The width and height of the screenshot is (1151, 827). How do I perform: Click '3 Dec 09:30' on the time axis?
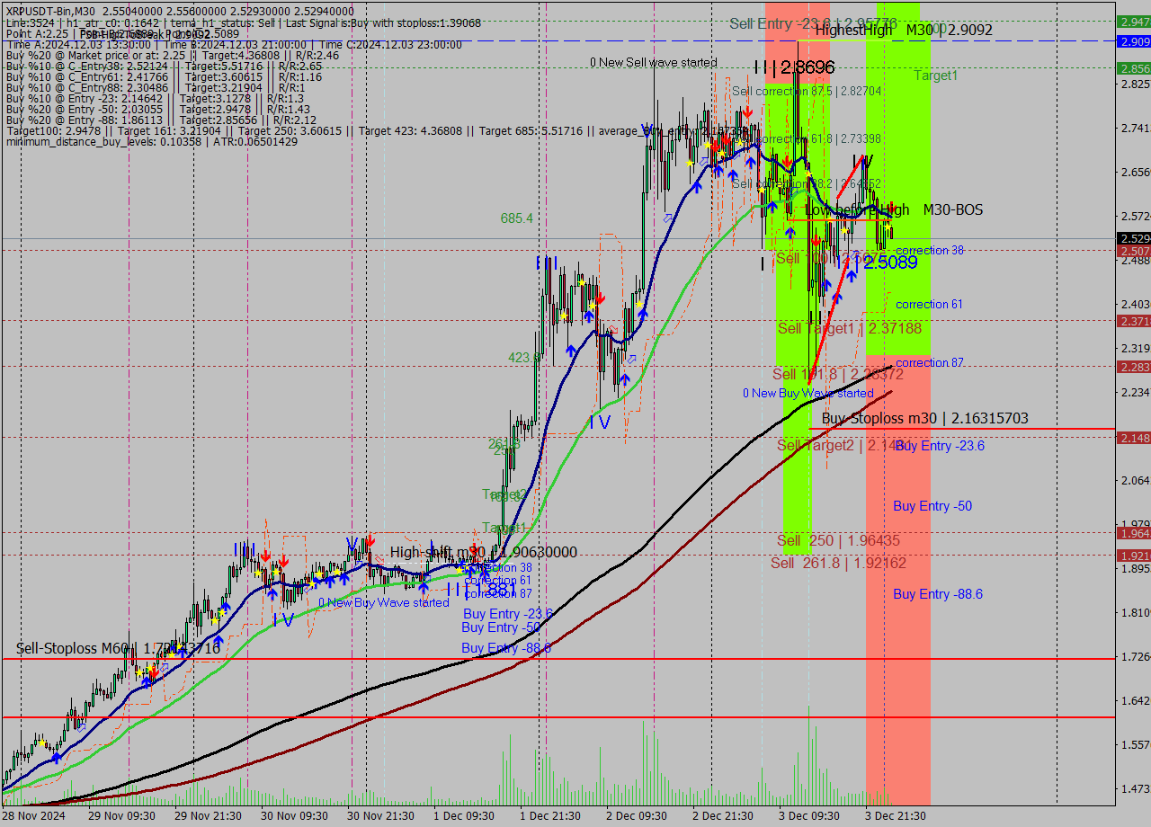pyautogui.click(x=809, y=816)
